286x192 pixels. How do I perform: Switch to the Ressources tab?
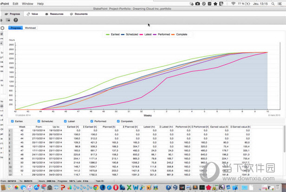[x=54, y=14]
